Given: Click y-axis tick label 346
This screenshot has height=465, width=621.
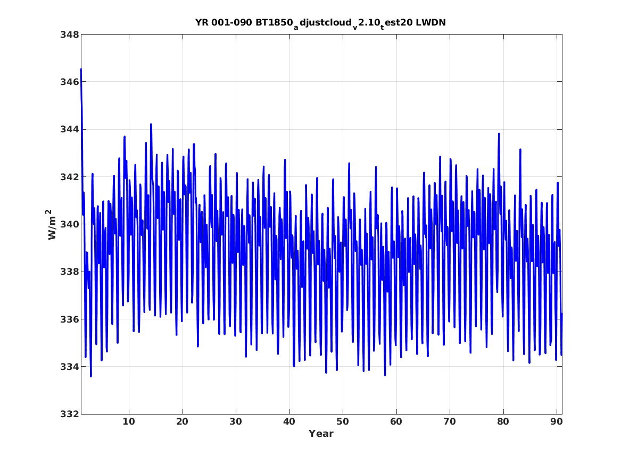Looking at the screenshot, I should click(x=70, y=82).
